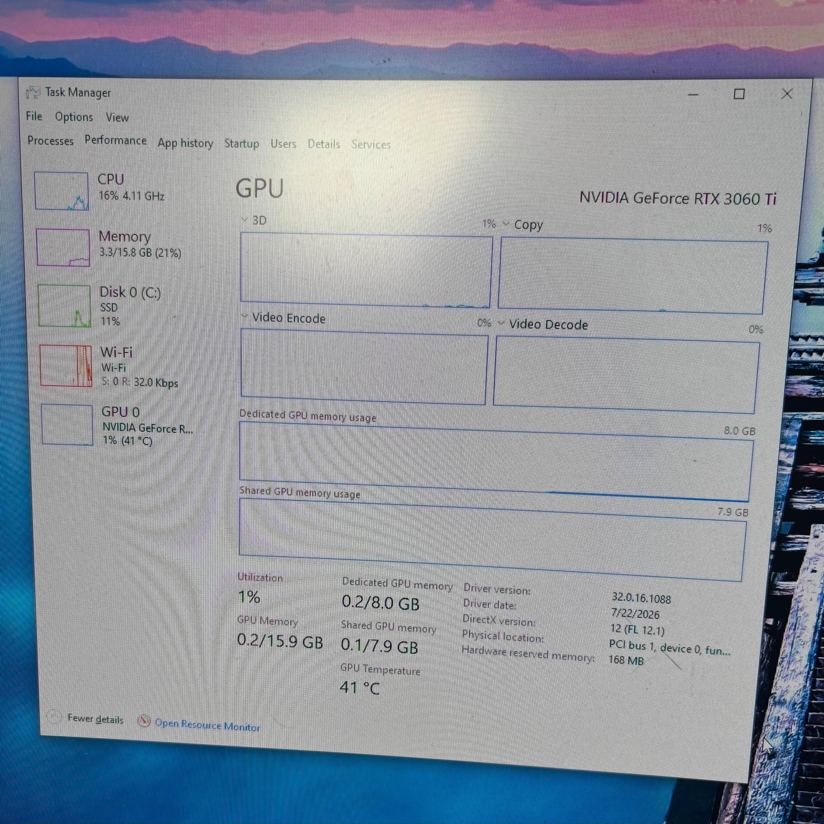The image size is (824, 824).
Task: Click the Disk 0 usage value 11%
Action: (x=111, y=321)
